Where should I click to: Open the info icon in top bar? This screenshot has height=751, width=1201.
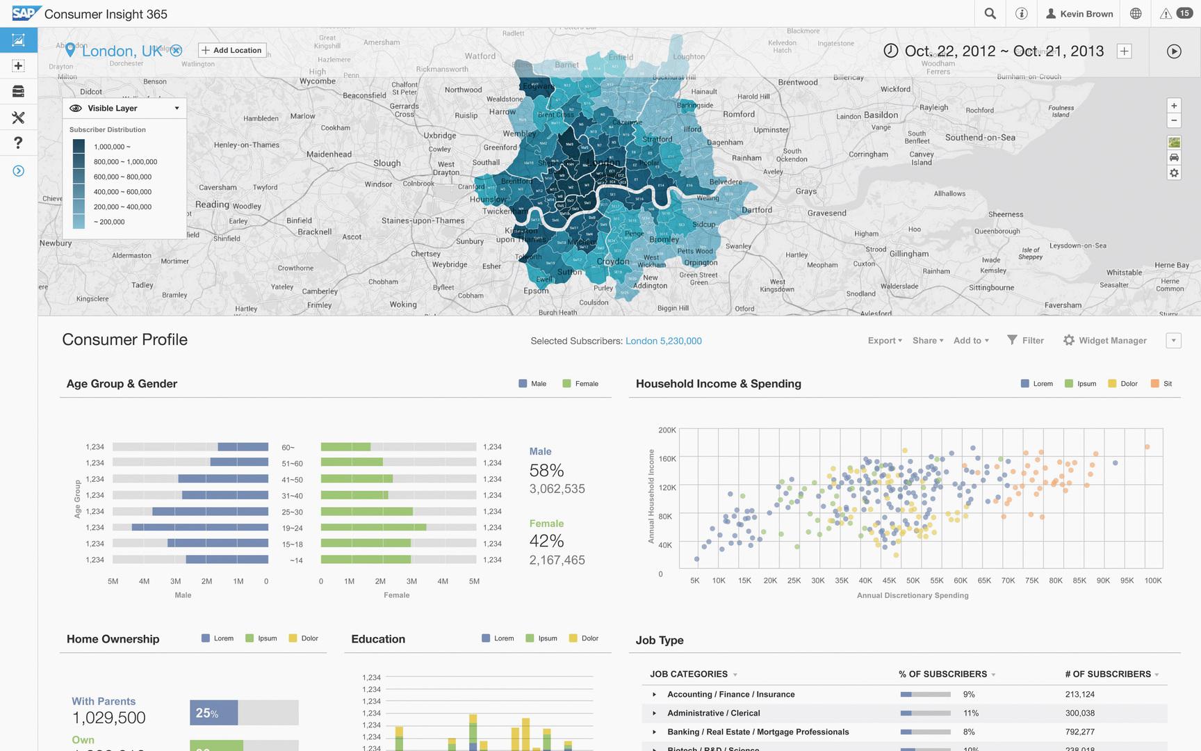[x=1021, y=14]
